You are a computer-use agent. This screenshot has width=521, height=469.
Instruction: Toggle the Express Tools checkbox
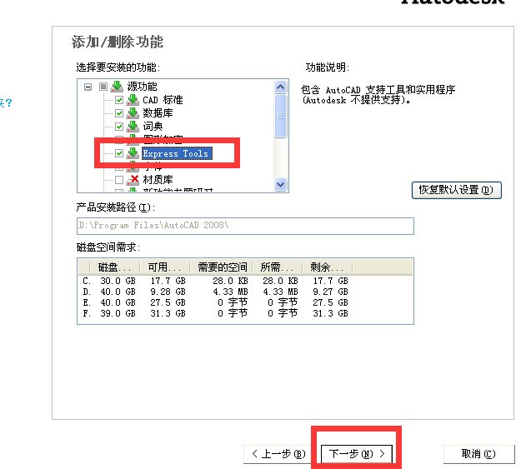(119, 153)
